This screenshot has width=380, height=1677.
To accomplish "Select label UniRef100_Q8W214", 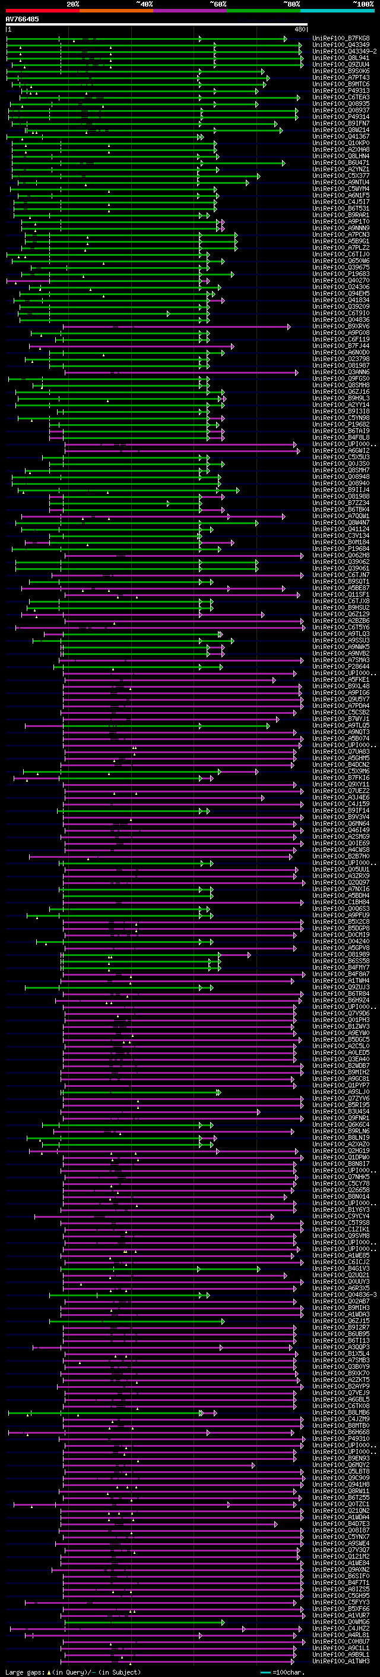I will (x=341, y=130).
